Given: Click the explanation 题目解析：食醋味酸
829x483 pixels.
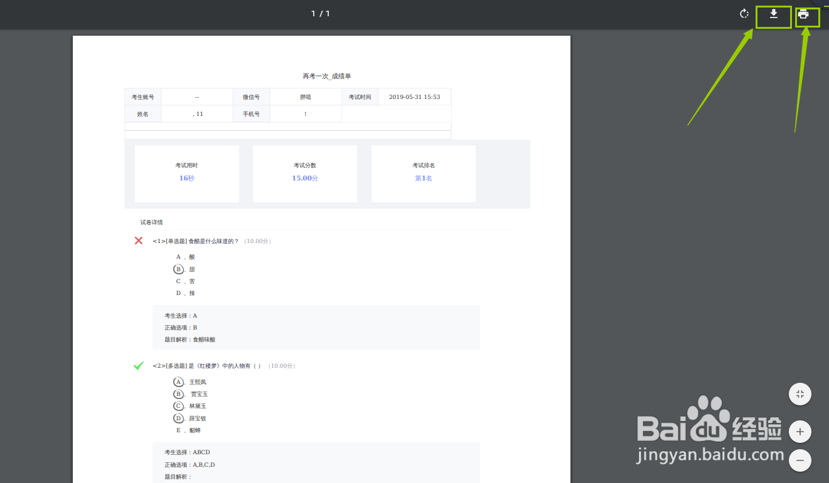Looking at the screenshot, I should click(190, 340).
